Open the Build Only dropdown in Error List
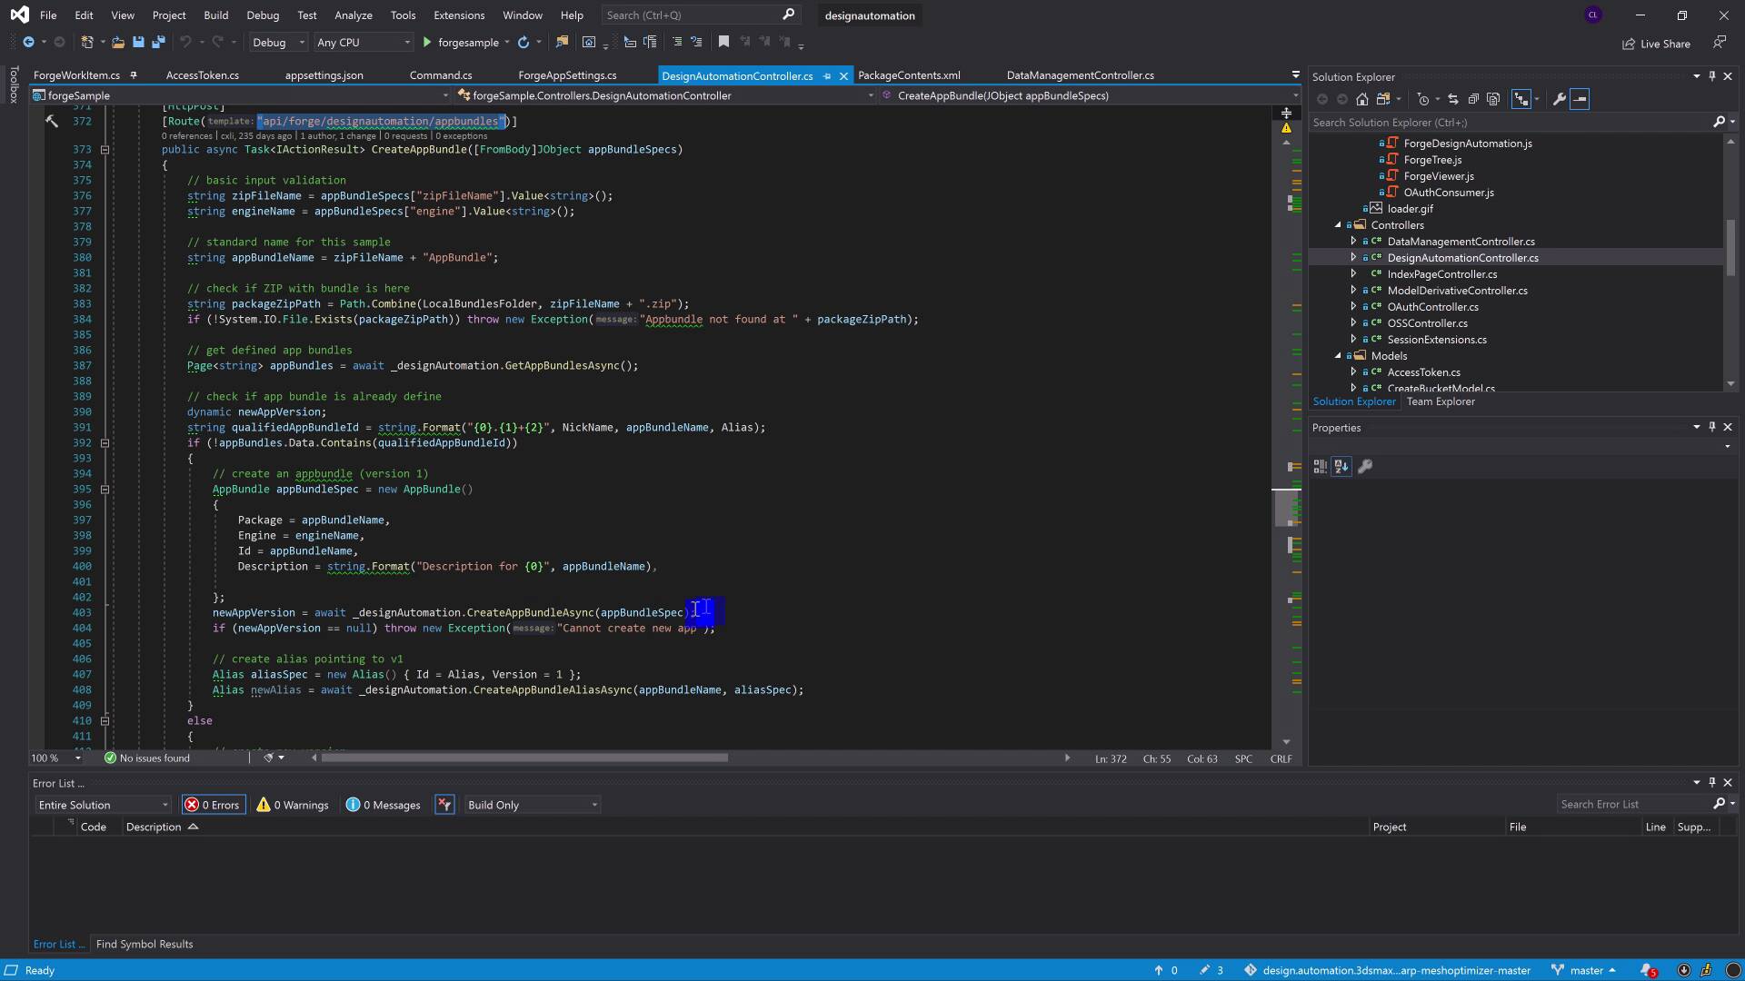 (532, 805)
